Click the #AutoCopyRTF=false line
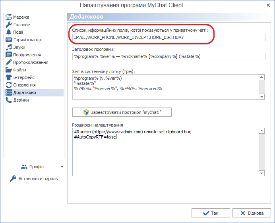Screen dimensions: 275x223 tap(95, 137)
